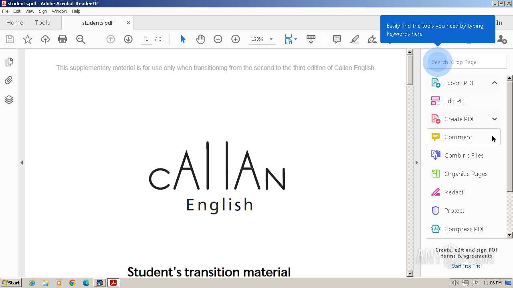
Task: Close the students.pdf tab
Action: coord(128,23)
